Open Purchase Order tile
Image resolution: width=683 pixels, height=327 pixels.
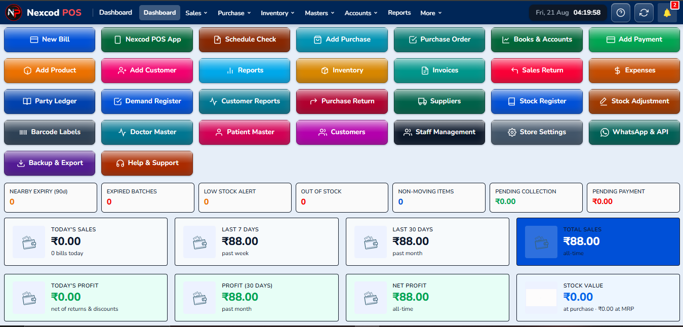pyautogui.click(x=439, y=39)
